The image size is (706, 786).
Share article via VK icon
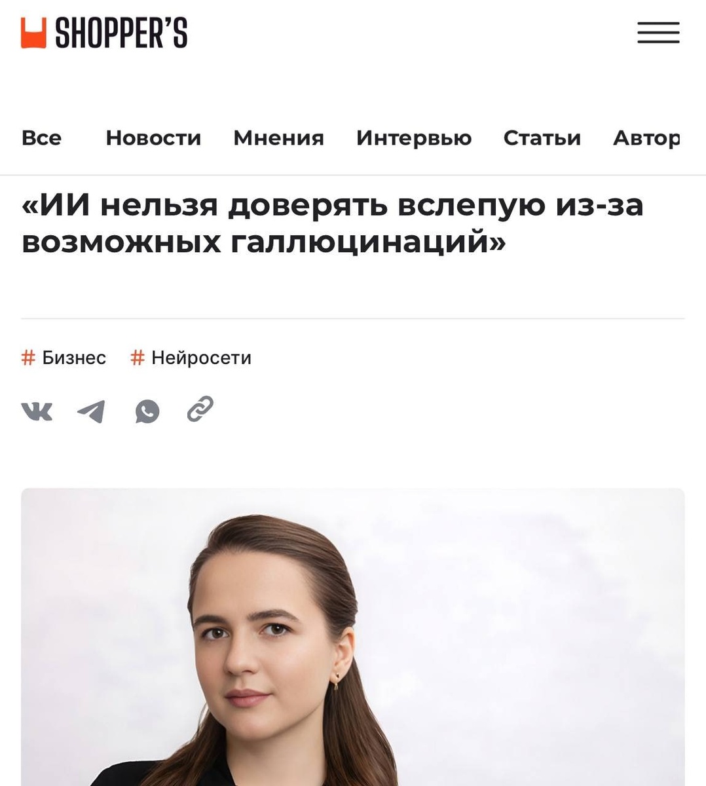tap(37, 411)
